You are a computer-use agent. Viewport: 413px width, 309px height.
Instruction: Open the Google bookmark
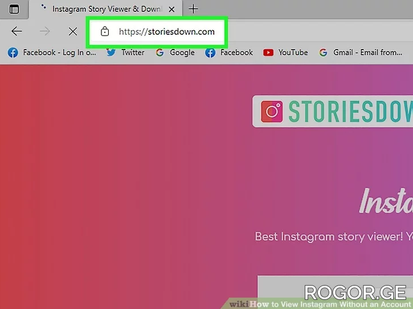click(175, 52)
